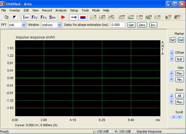Click the R:-100.0dB status bar entry
Screen dimensions: 186x134
[x=123, y=131]
